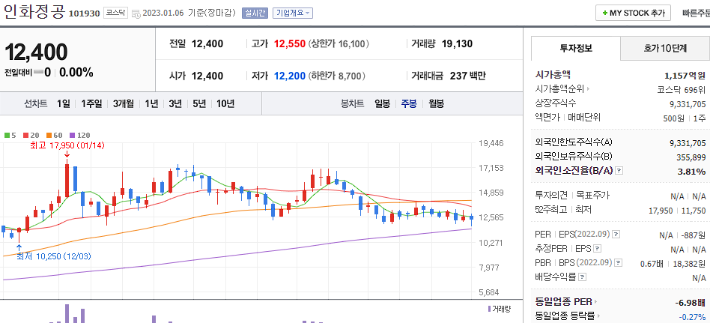Click help icon beside 추정PER EPS
The width and height of the screenshot is (710, 323).
tap(597, 249)
